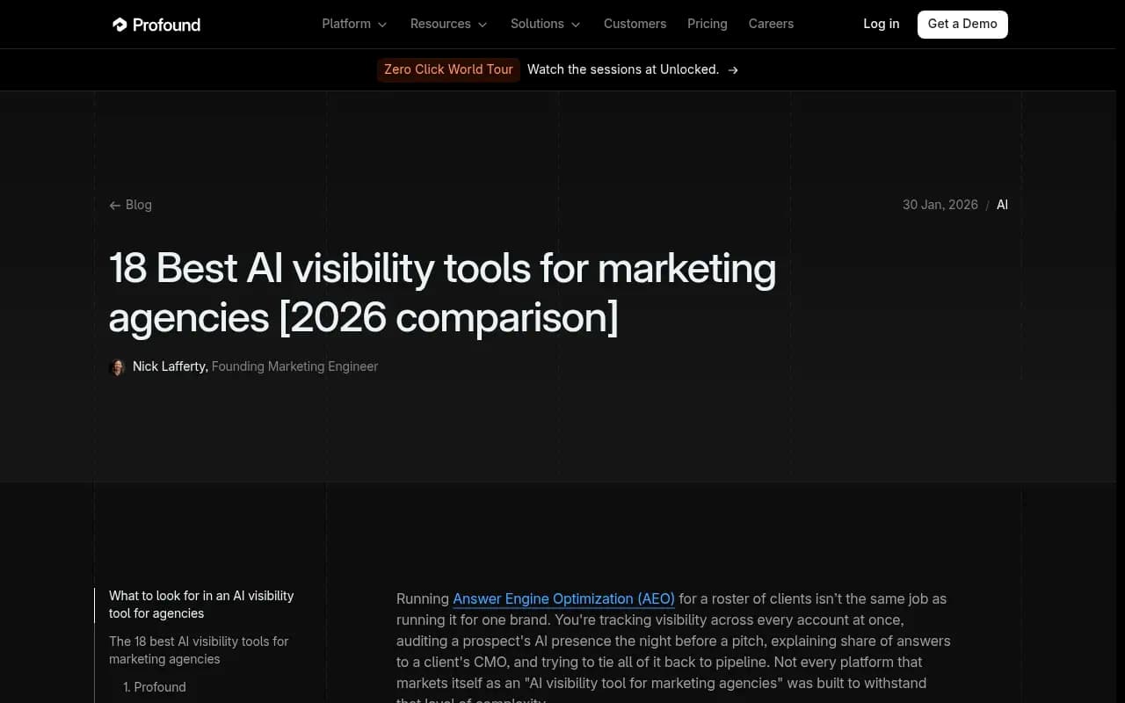Click the 30 Jan, 2026 date
The height and width of the screenshot is (703, 1125).
[x=940, y=205]
